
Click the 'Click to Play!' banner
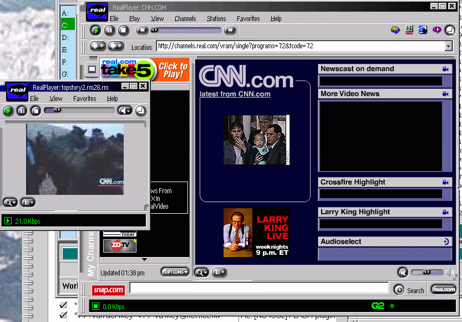pyautogui.click(x=173, y=70)
